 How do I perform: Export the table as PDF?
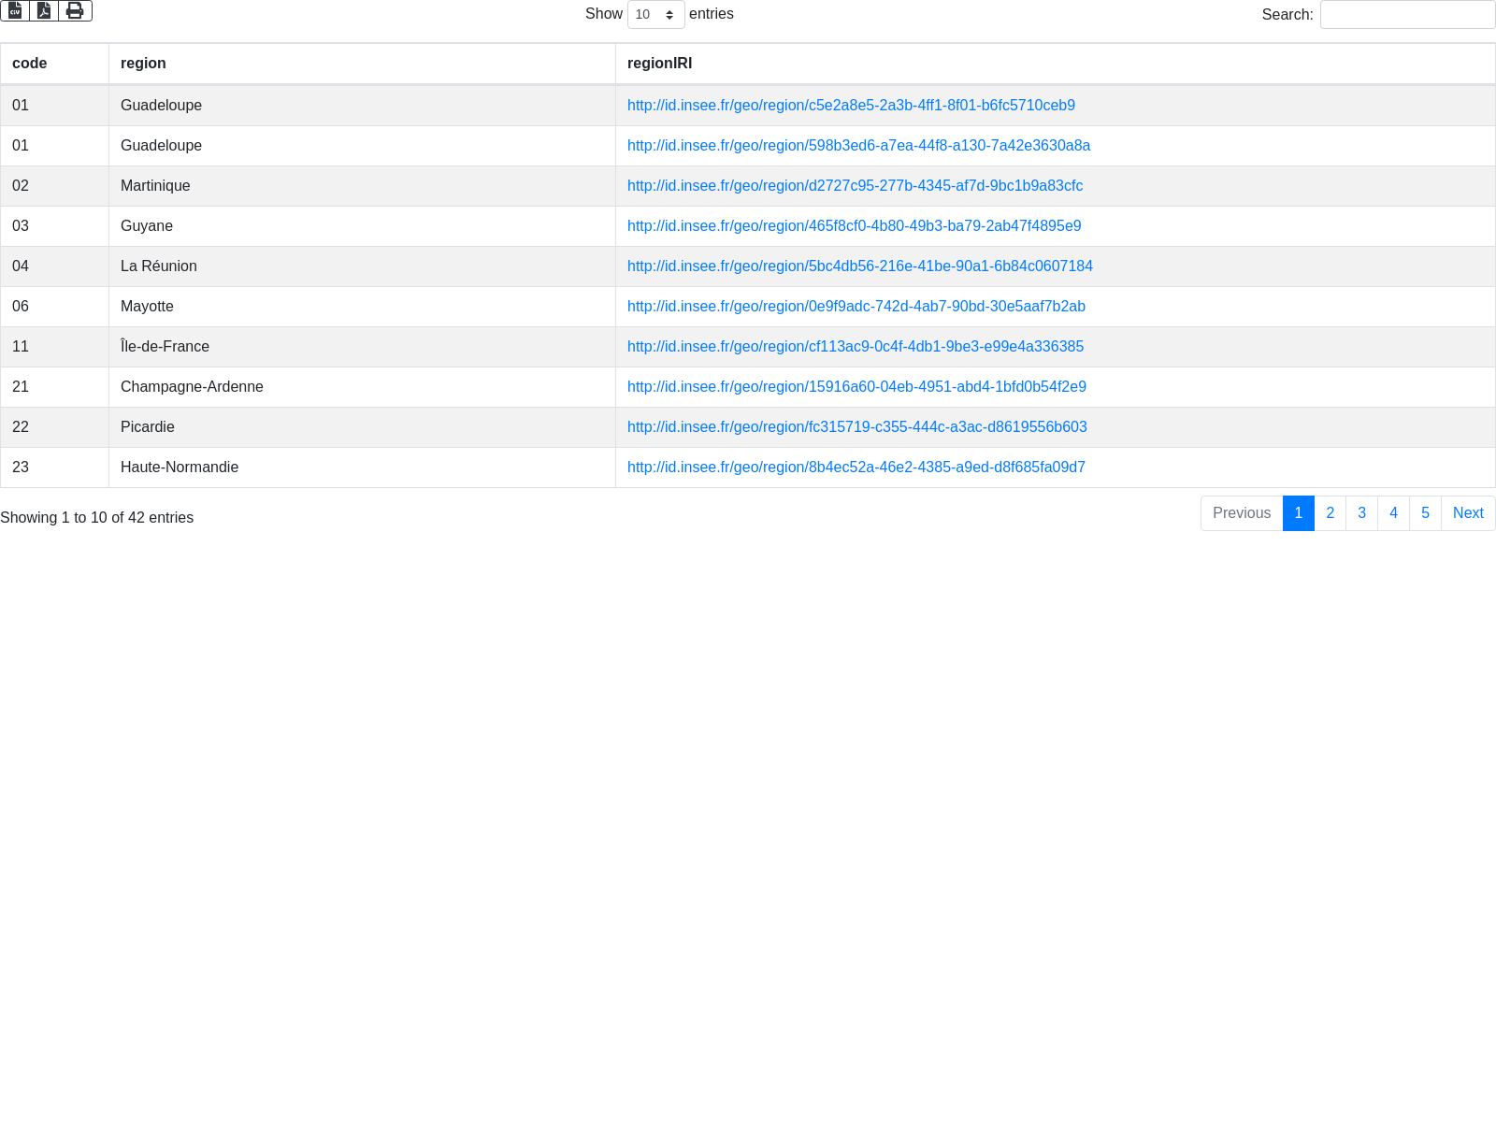pos(44,11)
